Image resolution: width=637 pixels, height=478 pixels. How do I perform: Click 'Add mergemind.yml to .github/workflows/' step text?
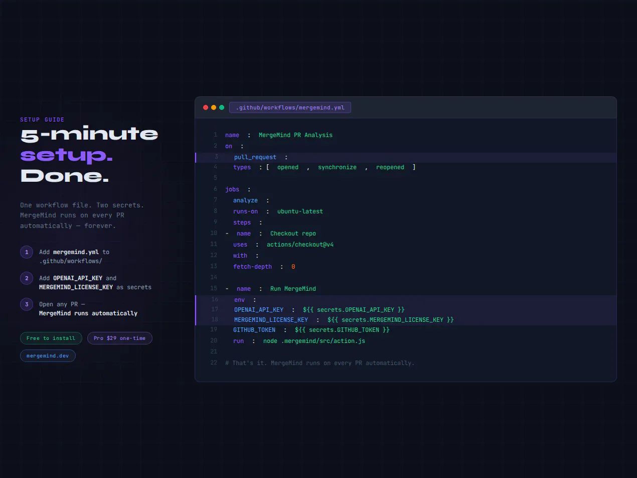point(74,257)
